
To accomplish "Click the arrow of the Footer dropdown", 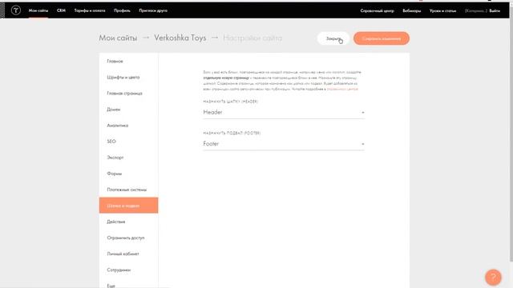I will tap(362, 144).
